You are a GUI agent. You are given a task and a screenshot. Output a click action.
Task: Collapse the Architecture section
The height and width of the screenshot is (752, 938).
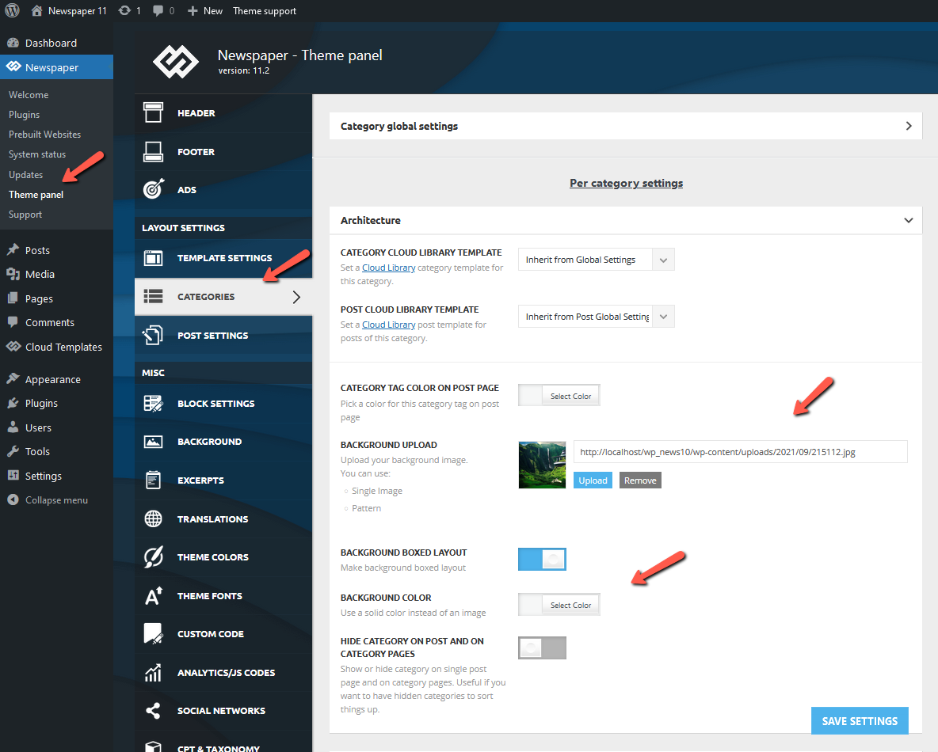[x=625, y=220]
